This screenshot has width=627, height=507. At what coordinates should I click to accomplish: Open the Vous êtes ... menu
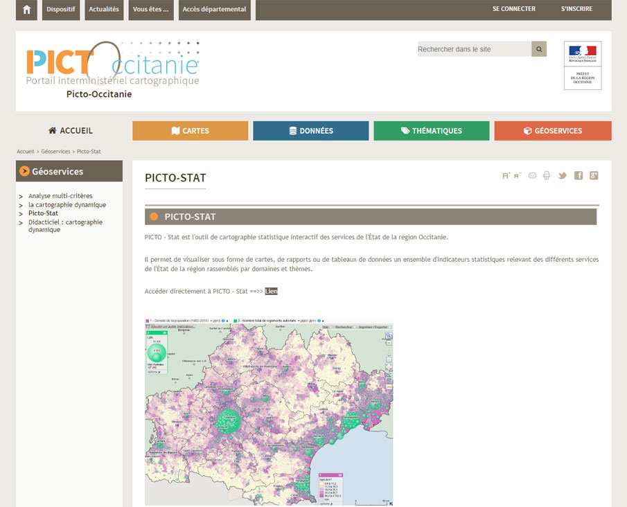151,10
